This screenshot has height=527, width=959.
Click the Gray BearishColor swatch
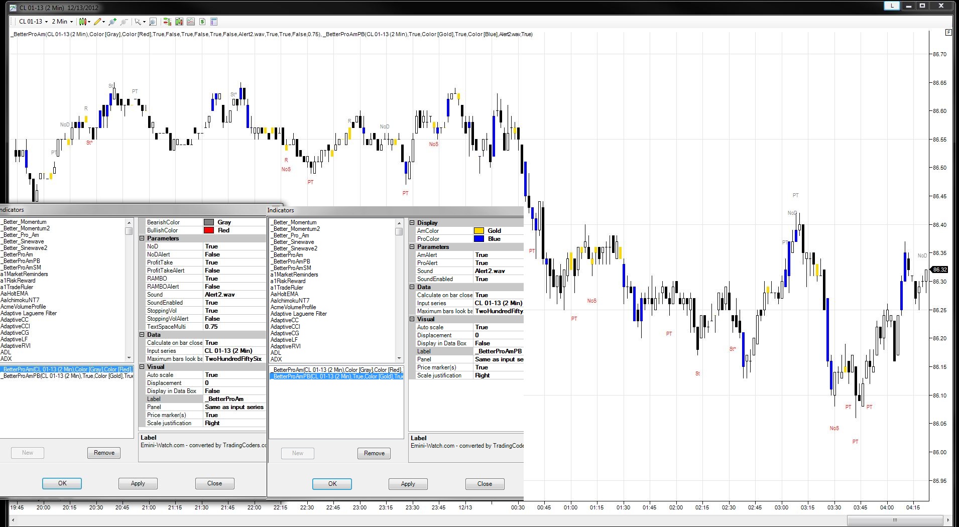pyautogui.click(x=209, y=222)
